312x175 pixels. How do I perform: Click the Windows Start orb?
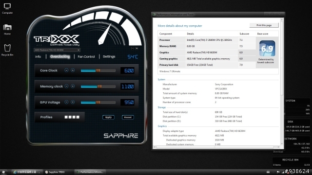tap(3, 172)
